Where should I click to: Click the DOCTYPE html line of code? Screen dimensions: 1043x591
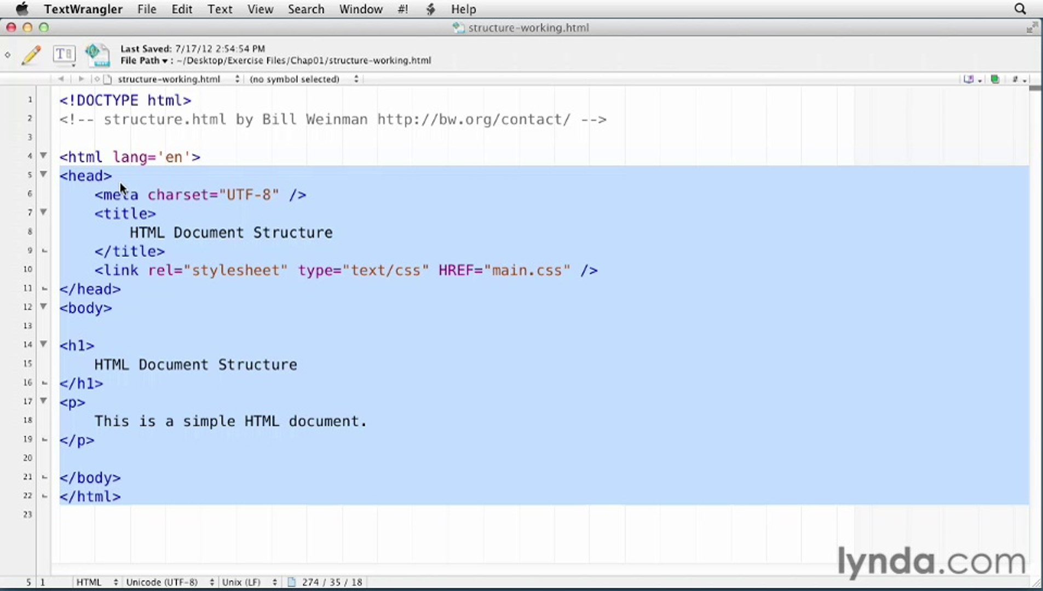[x=125, y=101]
